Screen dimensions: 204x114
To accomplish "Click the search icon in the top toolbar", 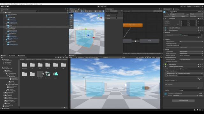I will (185, 6).
